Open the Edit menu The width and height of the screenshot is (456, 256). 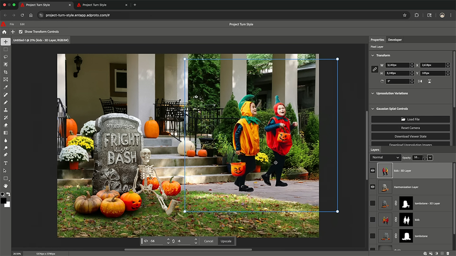click(x=22, y=24)
